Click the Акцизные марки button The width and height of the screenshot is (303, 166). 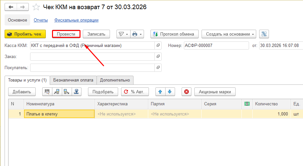215,92
